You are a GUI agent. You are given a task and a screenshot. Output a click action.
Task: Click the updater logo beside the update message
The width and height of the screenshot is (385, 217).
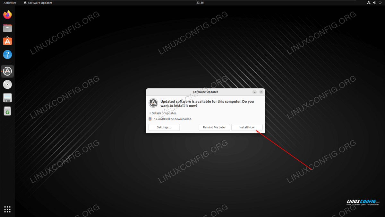pyautogui.click(x=153, y=103)
